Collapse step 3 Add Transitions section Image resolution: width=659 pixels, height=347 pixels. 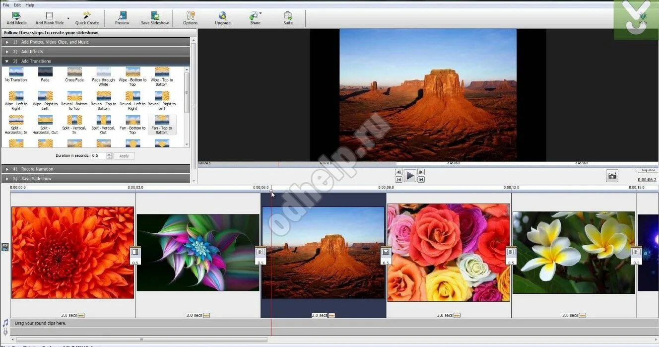[96, 61]
